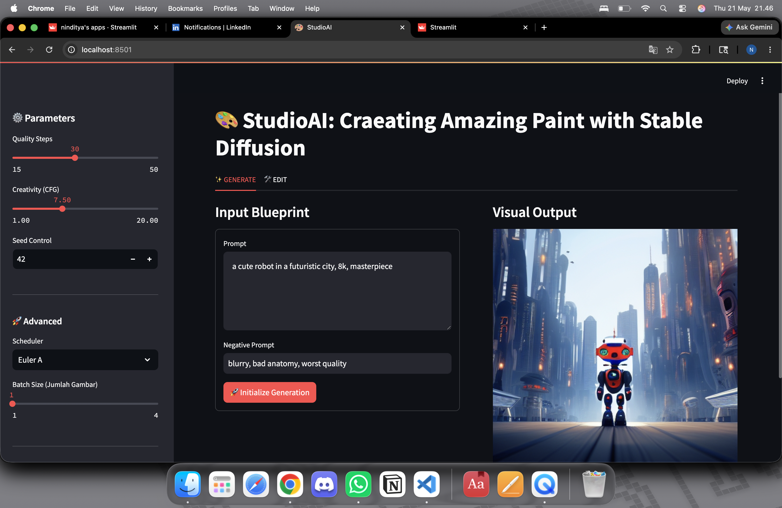The image size is (782, 508).
Task: Close the nindiya's apps Streamlit tab
Action: click(156, 27)
